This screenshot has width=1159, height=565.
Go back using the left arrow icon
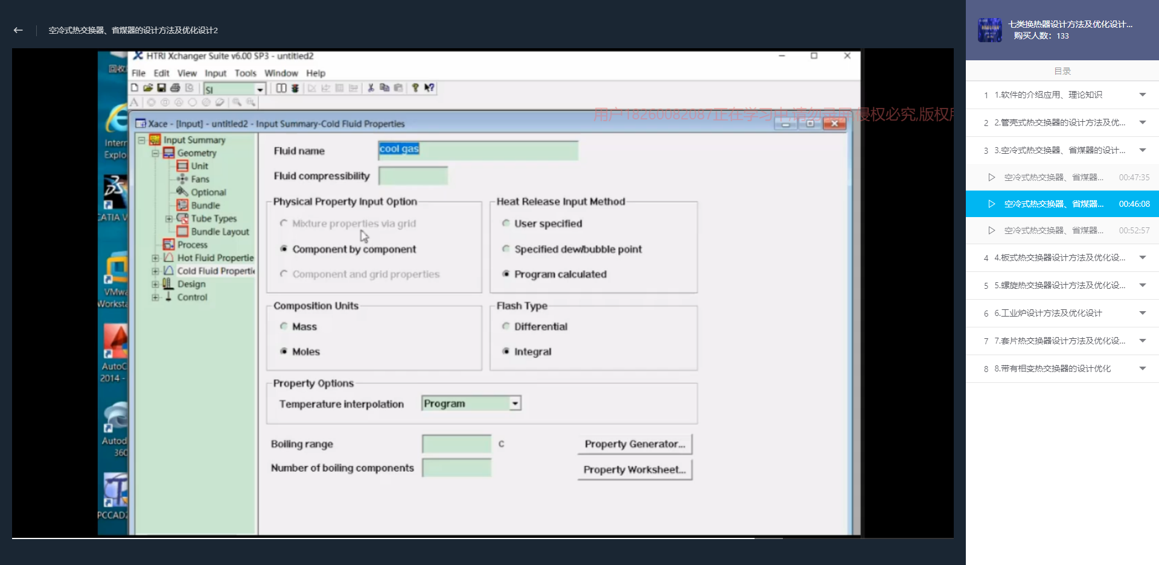18,30
